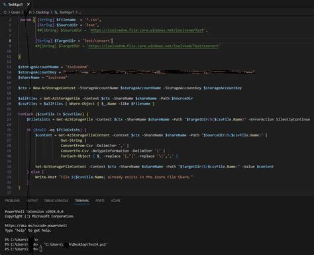Click 'Copyright (c) Microsoft Corporation.' terminal line
The height and width of the screenshot is (255, 314).
[40, 217]
